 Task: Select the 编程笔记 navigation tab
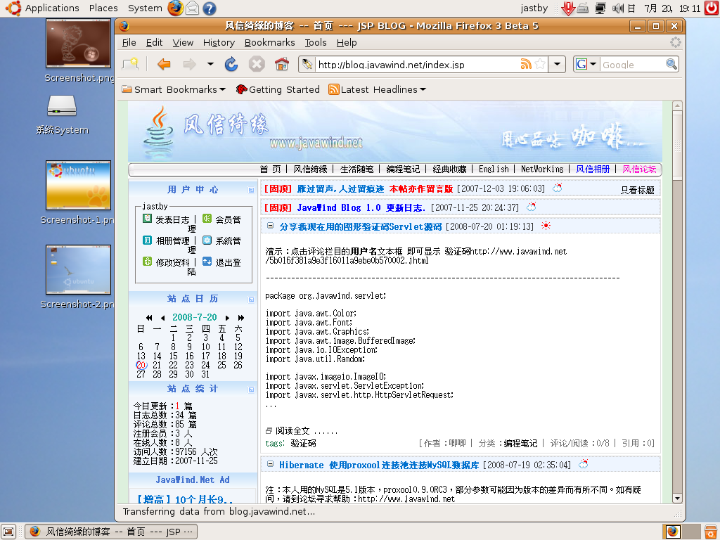coord(402,169)
